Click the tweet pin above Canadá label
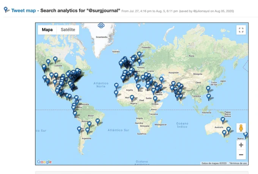The width and height of the screenshot is (258, 174). (55, 60)
